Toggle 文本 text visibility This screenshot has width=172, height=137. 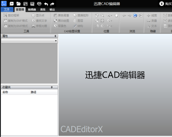tap(152, 26)
